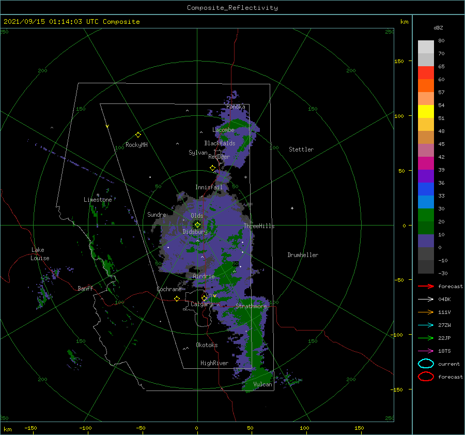This screenshot has width=465, height=435.
Task: Pick the slate-purple 0-10 dBZ swatch
Action: tap(426, 241)
